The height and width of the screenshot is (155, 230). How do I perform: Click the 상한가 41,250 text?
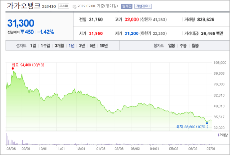tap(153, 20)
